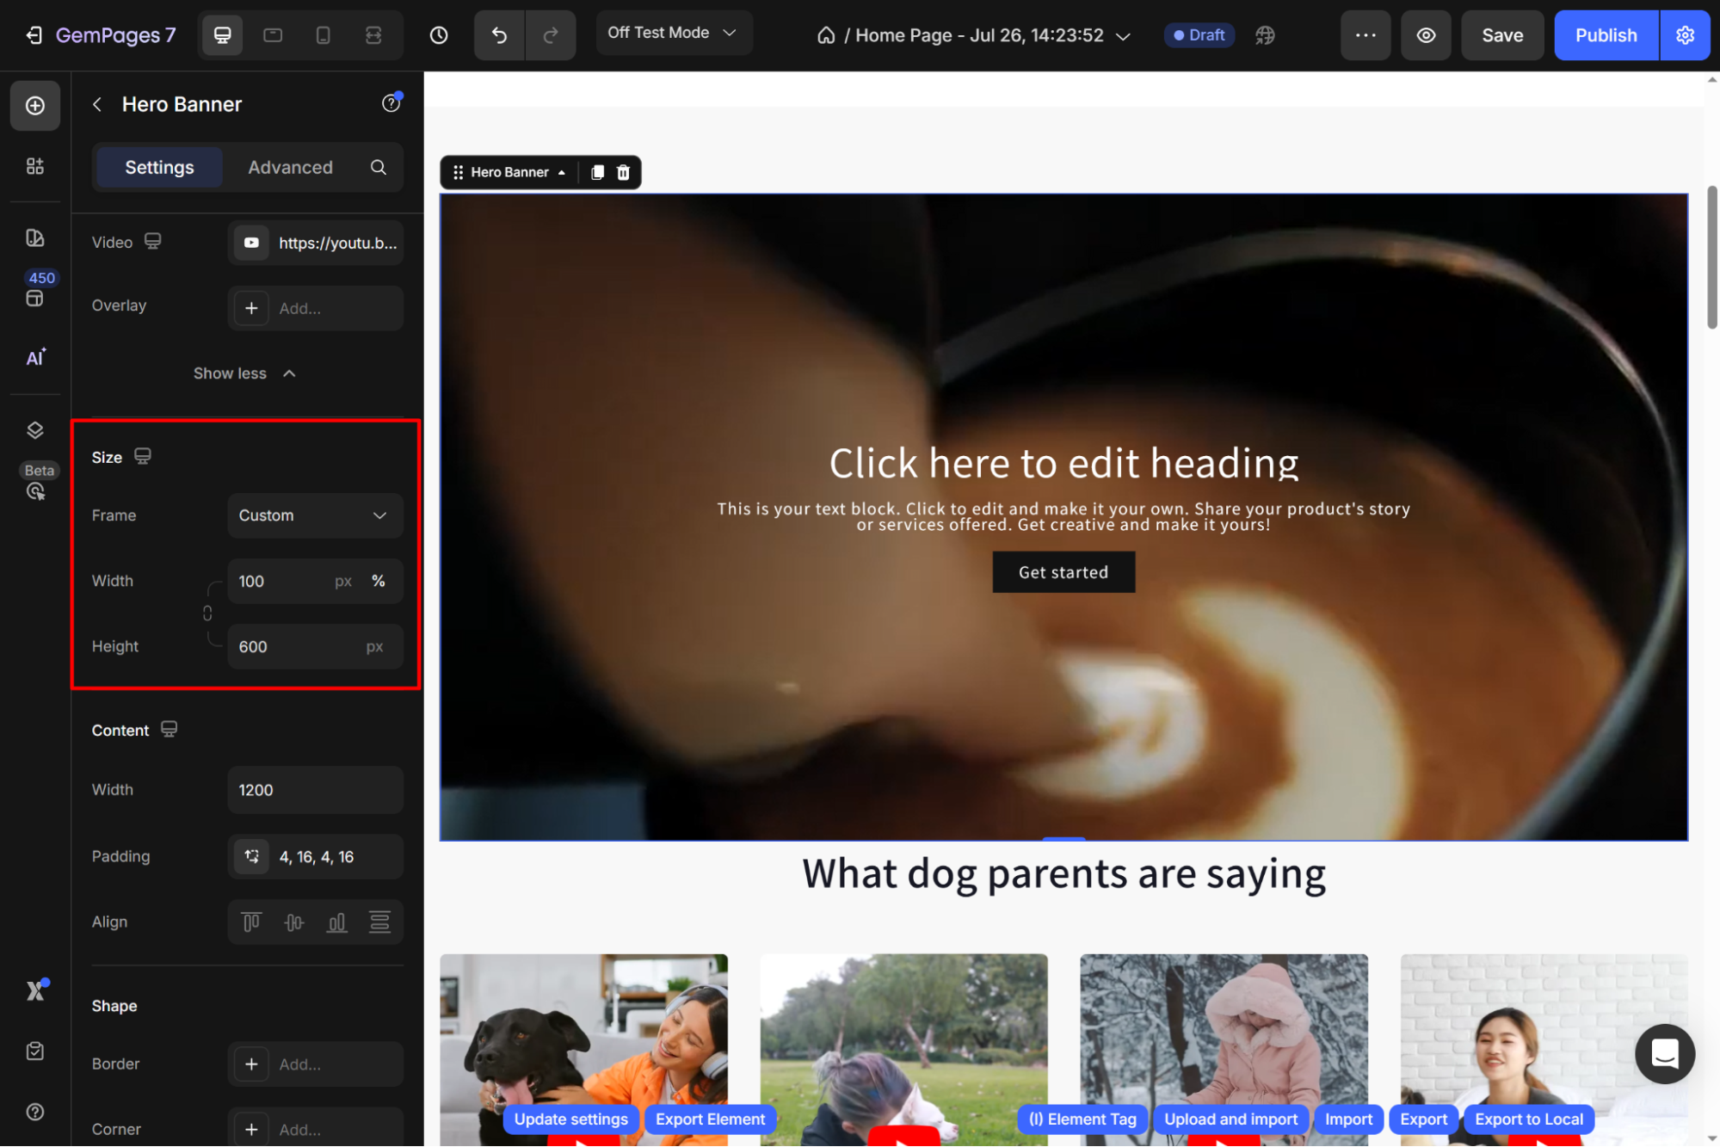Click the Publish button
The image size is (1720, 1147).
[1605, 35]
